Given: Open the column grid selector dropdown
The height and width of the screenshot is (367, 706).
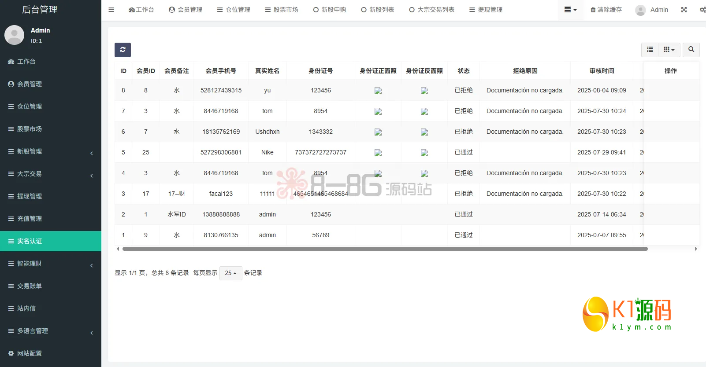Looking at the screenshot, I should pos(669,50).
